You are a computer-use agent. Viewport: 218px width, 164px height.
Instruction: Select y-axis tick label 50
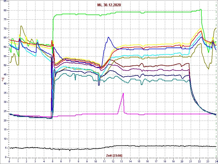tap(5, 65)
